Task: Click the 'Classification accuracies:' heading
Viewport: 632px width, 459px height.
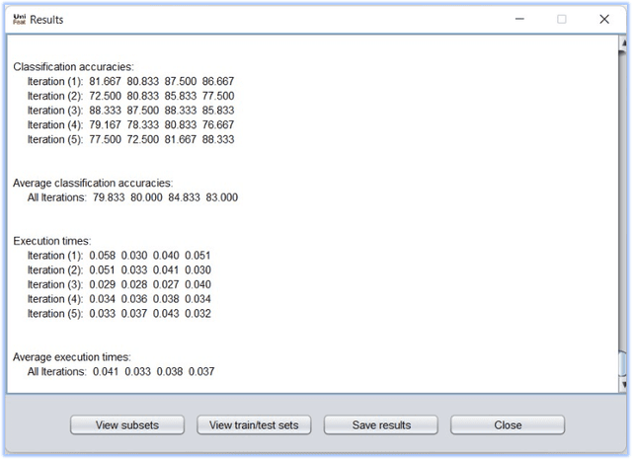Action: (x=80, y=66)
